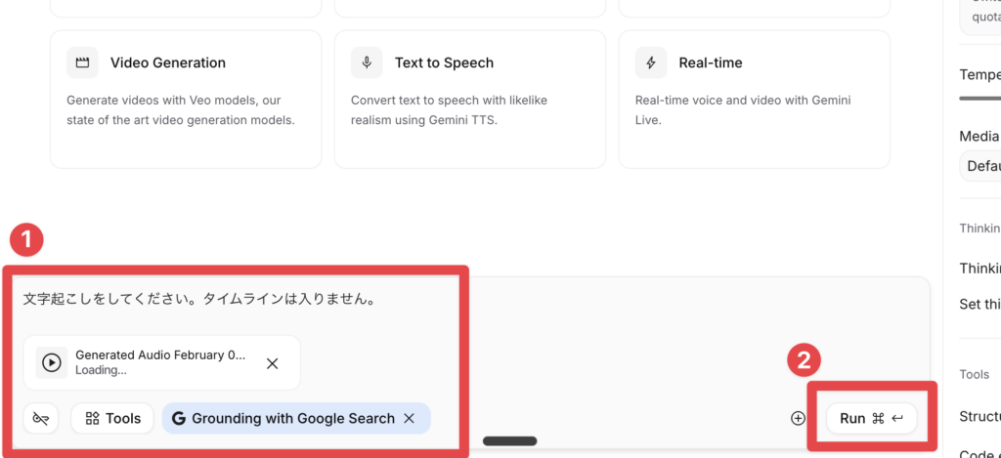Open the Veo models description text
Viewport: 1001px width, 458px height.
click(x=180, y=110)
